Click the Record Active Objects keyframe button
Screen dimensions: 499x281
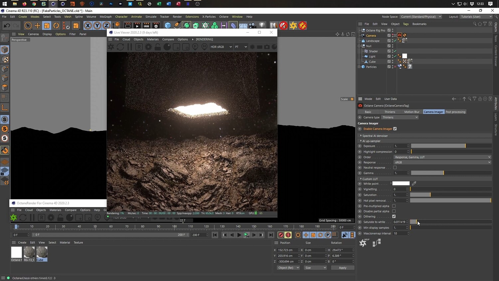[x=281, y=235]
